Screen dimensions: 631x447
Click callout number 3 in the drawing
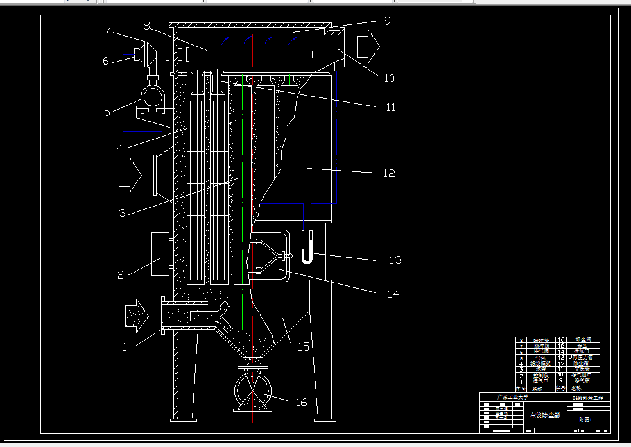click(x=123, y=213)
